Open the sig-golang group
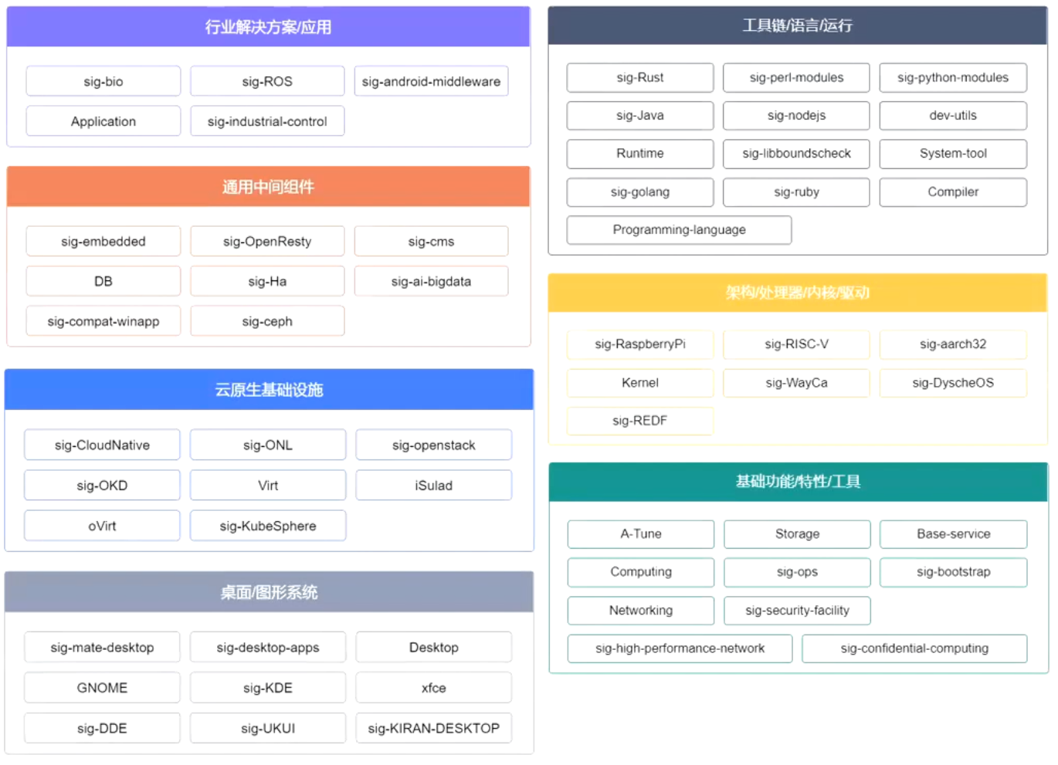Image resolution: width=1058 pixels, height=765 pixels. (x=640, y=192)
